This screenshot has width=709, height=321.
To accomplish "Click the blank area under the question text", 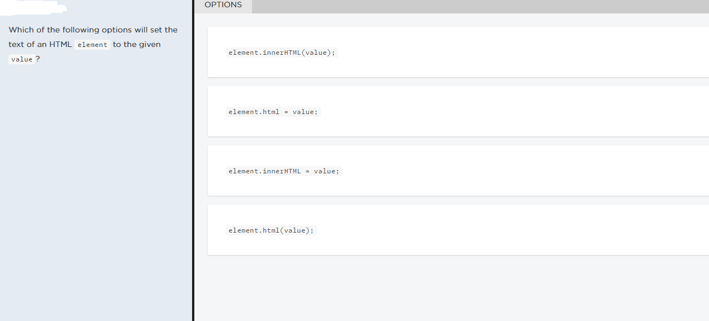I will pos(95,185).
